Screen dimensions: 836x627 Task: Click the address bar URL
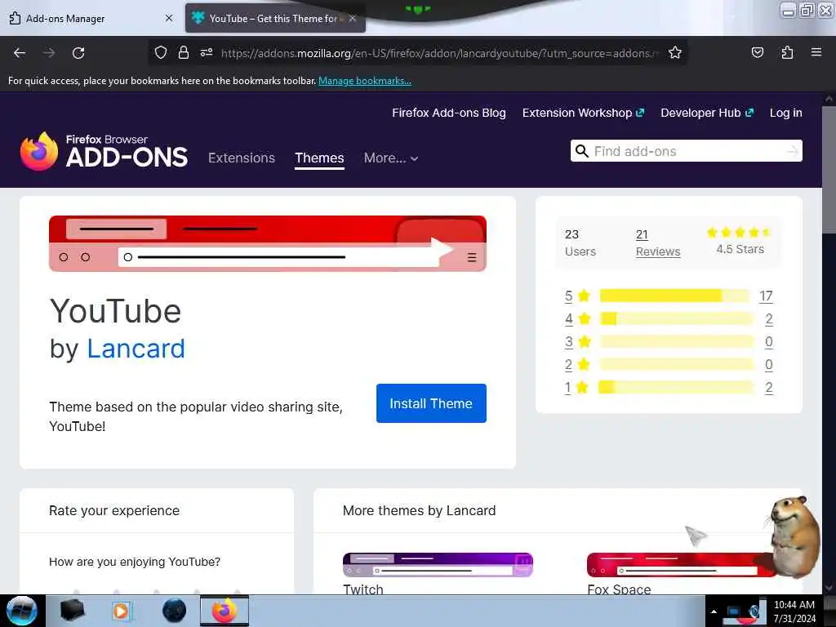(440, 53)
